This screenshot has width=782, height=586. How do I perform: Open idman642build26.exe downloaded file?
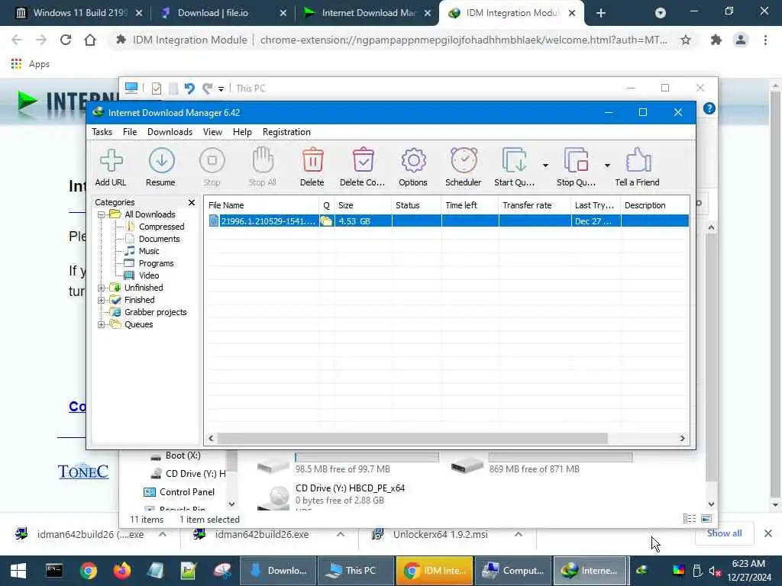coord(262,535)
